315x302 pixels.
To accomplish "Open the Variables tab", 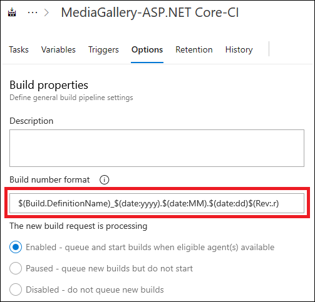I will [x=58, y=49].
